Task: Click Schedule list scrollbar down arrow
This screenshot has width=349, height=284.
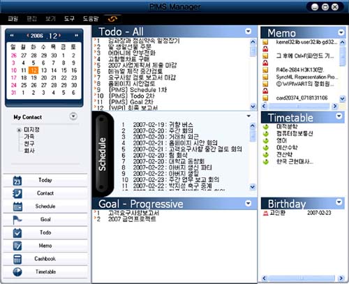Action: pos(253,187)
